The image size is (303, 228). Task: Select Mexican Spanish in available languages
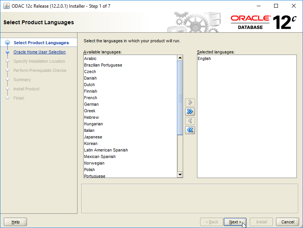[130, 157]
